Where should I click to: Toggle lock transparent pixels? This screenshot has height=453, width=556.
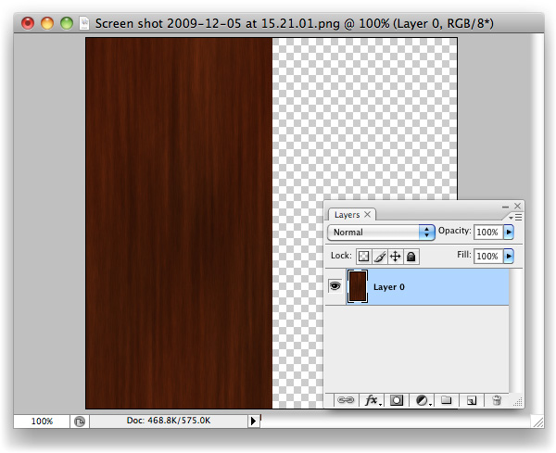click(x=364, y=256)
